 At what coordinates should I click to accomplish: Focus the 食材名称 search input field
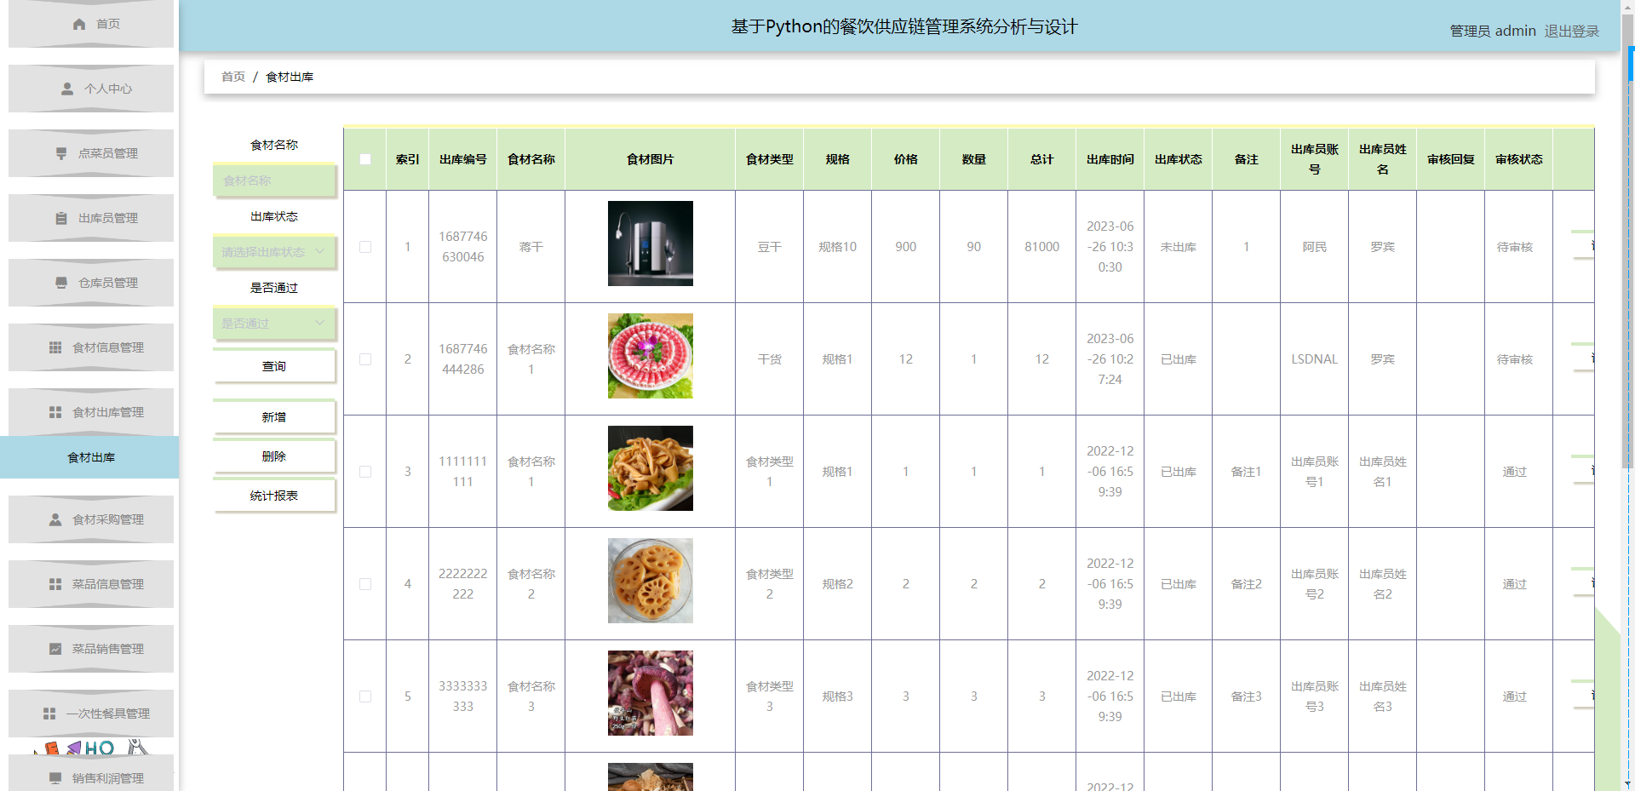(274, 181)
